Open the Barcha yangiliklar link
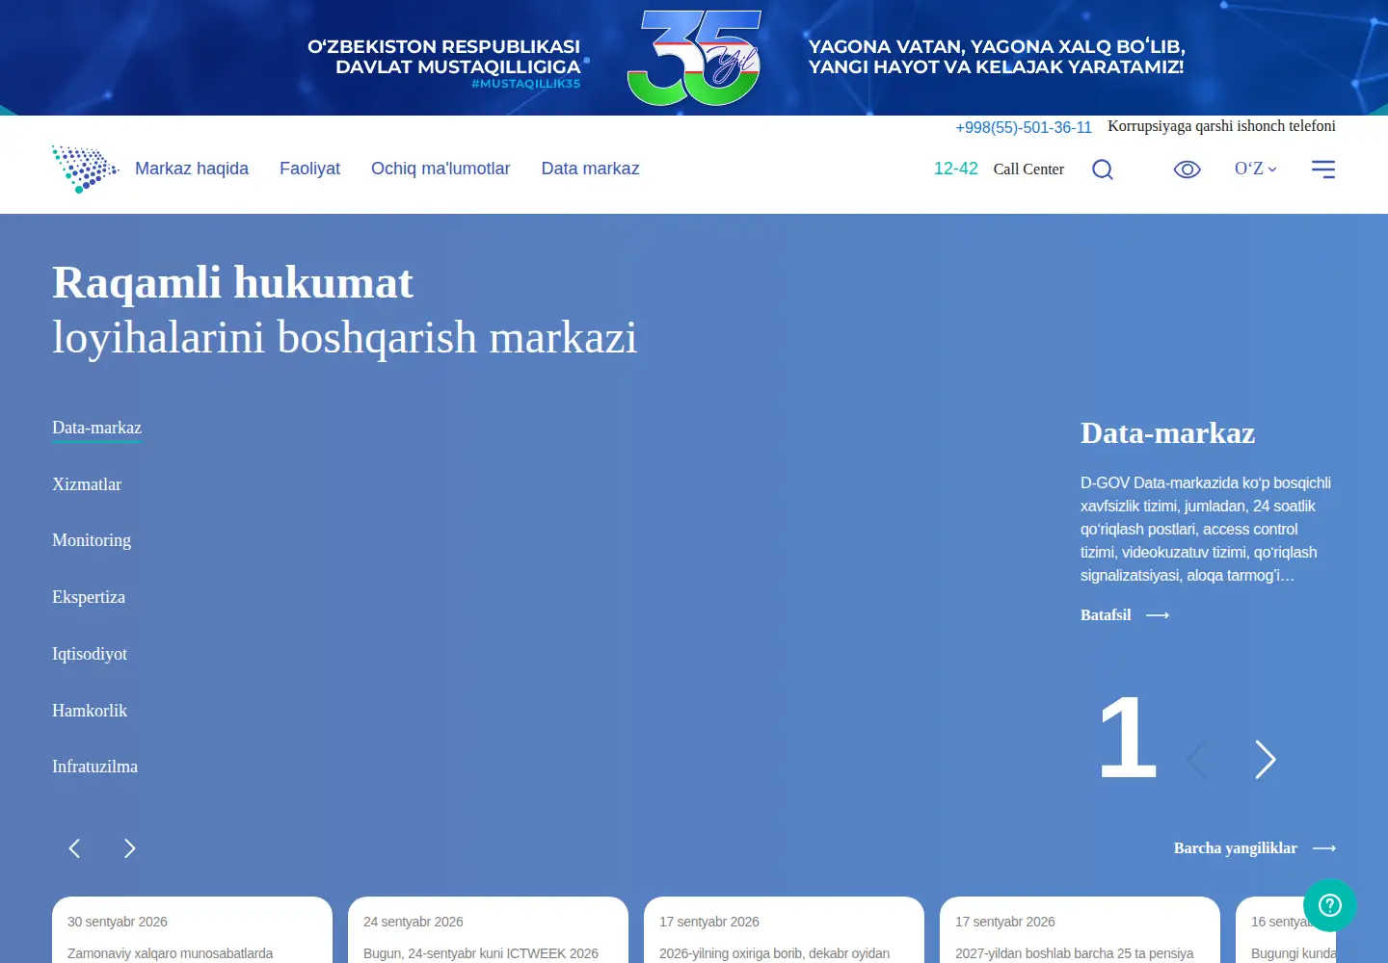The image size is (1388, 963). click(1255, 848)
